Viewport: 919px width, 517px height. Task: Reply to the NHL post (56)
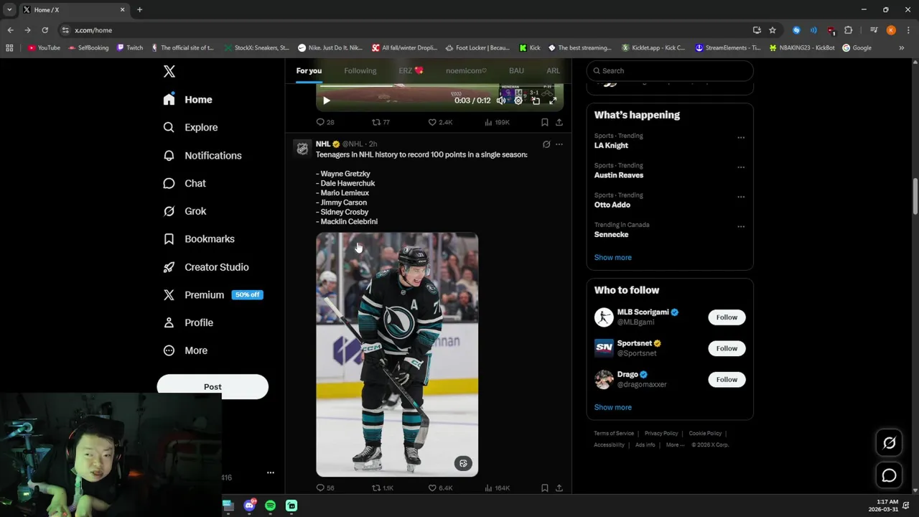point(325,488)
